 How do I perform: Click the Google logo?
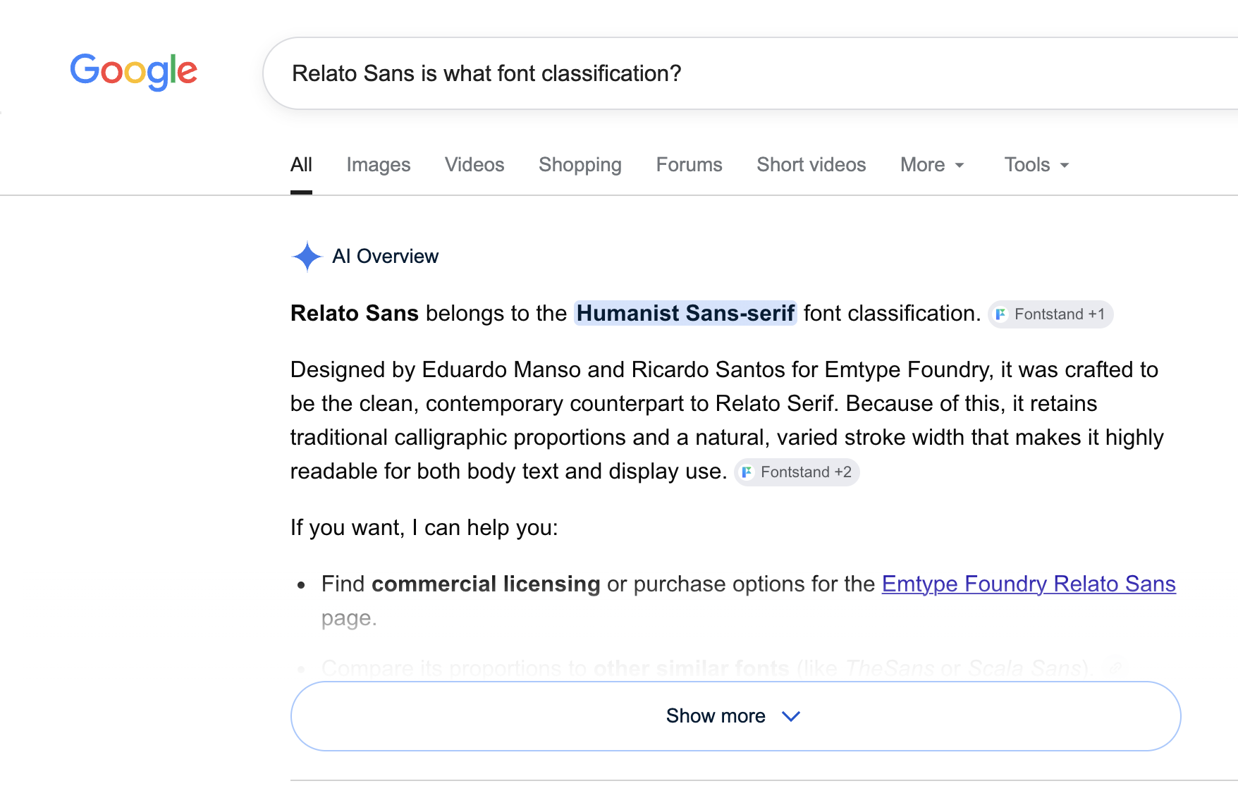(x=133, y=71)
